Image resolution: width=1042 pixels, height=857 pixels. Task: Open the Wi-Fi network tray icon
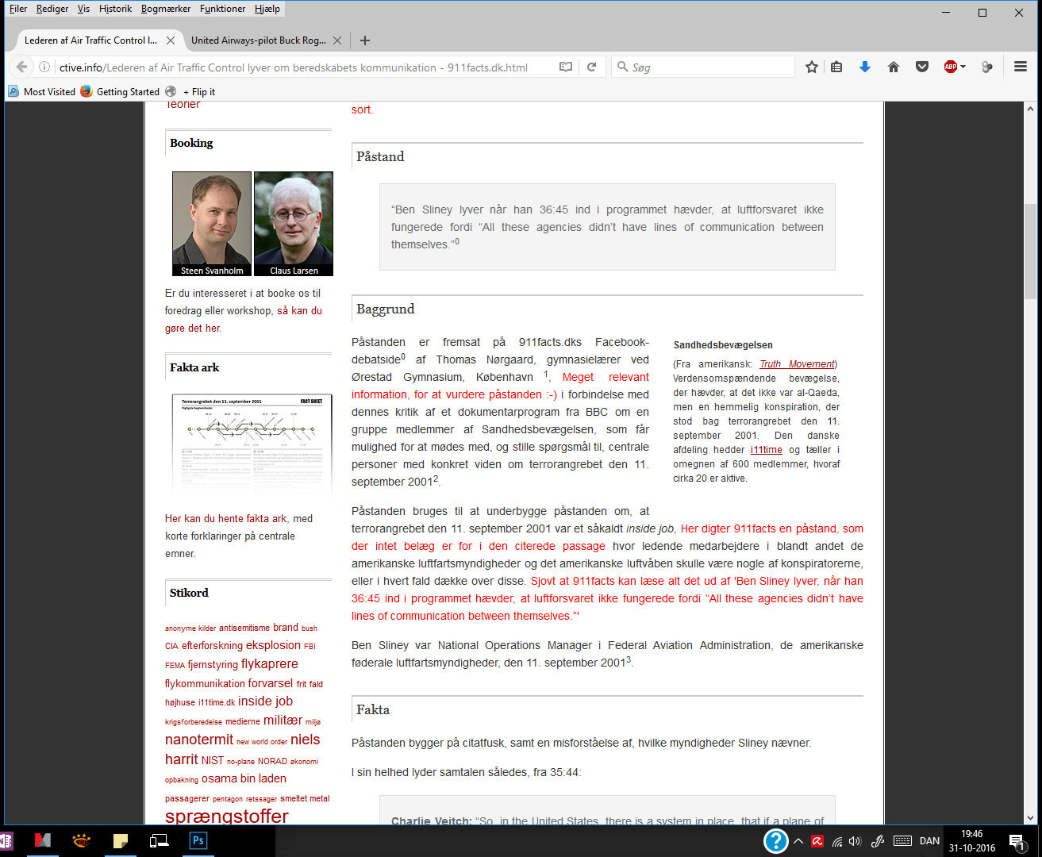coord(837,841)
